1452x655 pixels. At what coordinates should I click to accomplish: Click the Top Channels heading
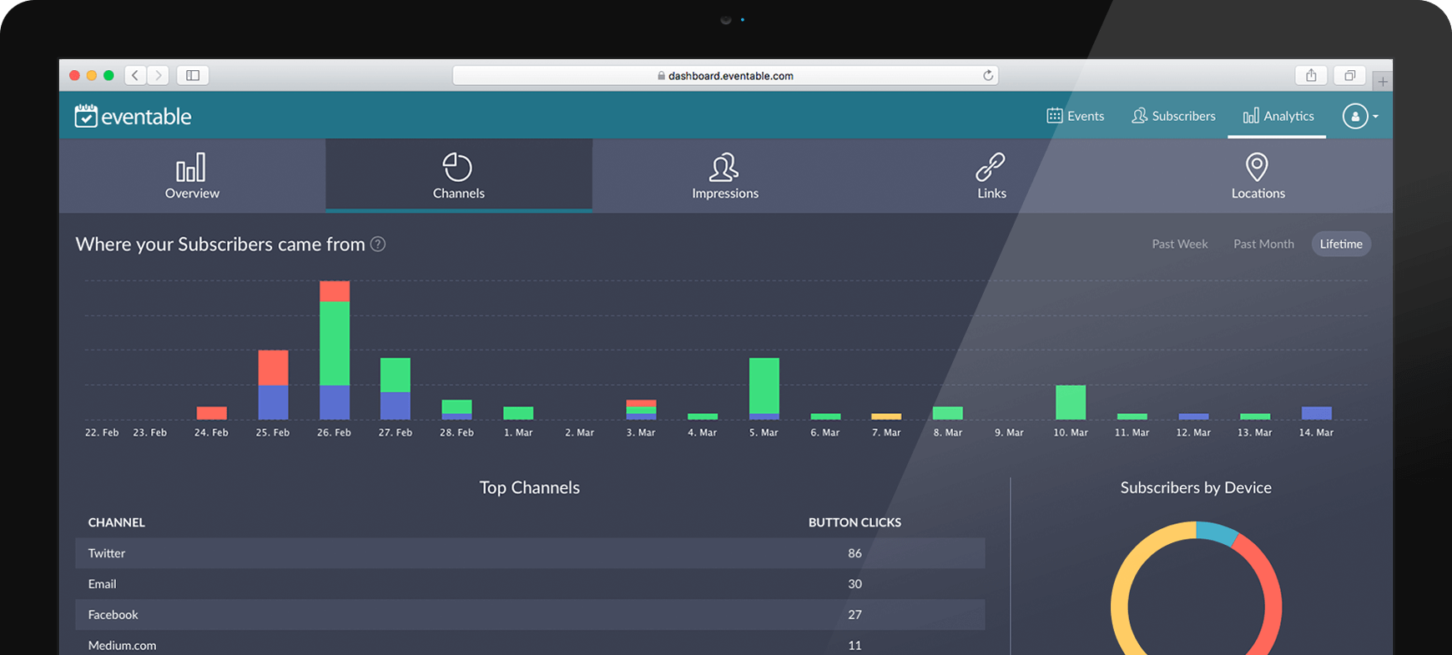[530, 487]
